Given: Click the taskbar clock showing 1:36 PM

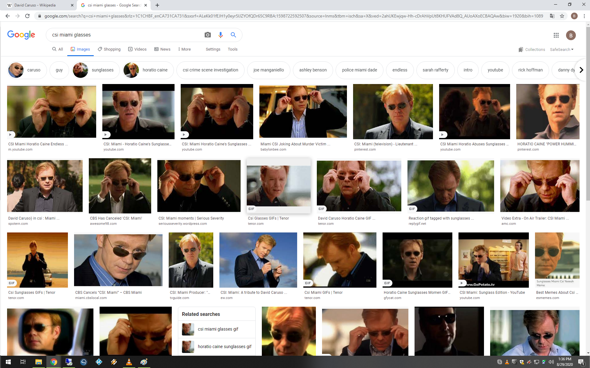Looking at the screenshot, I should 565,362.
